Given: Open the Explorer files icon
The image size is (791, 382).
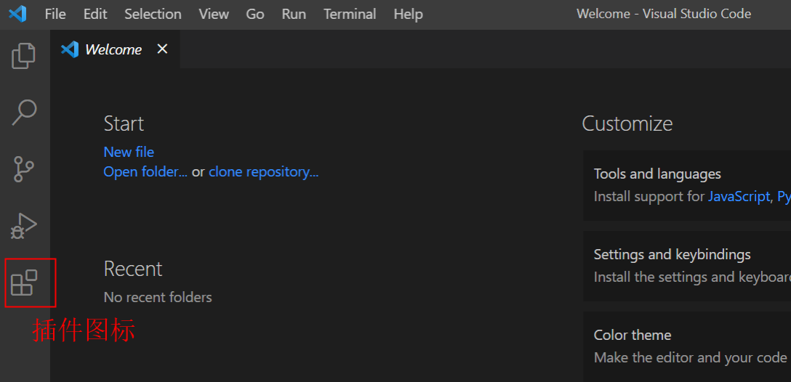Looking at the screenshot, I should click(x=24, y=56).
